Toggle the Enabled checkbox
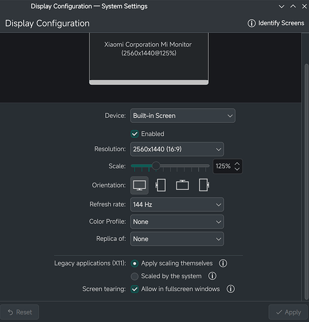The height and width of the screenshot is (322, 309). 135,134
